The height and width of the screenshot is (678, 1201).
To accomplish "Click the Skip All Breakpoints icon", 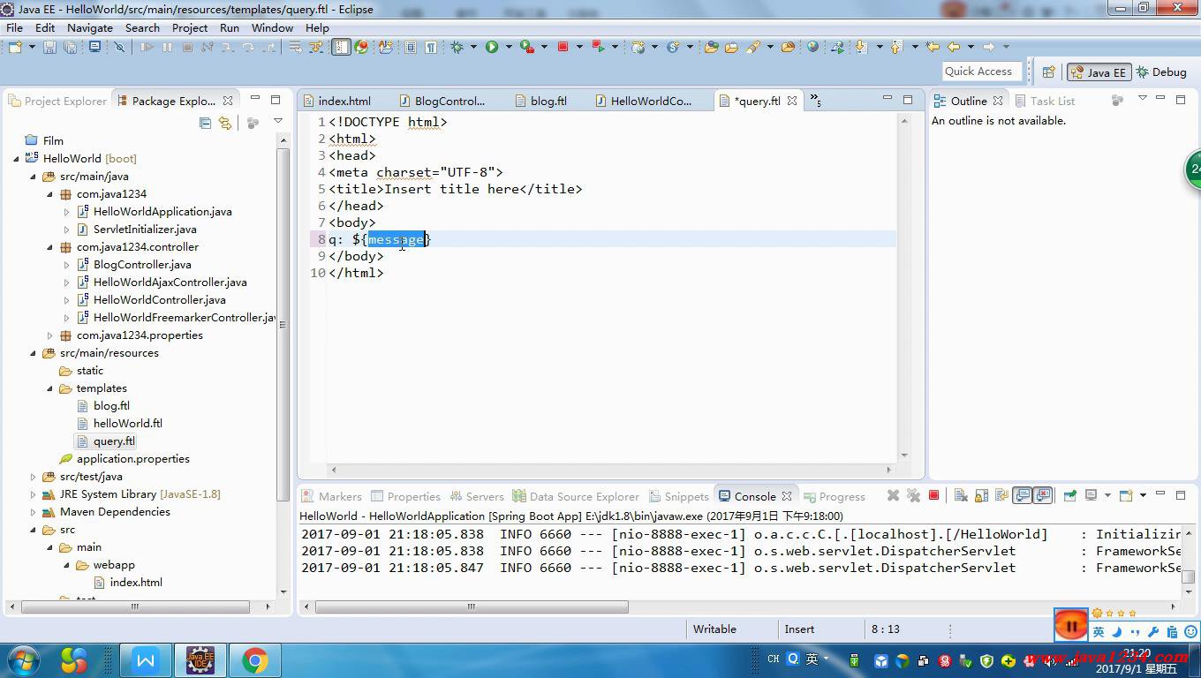I will click(x=119, y=47).
